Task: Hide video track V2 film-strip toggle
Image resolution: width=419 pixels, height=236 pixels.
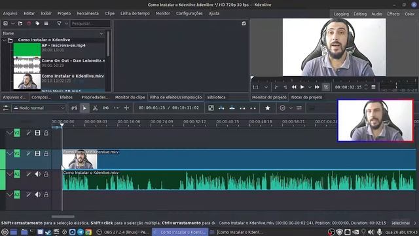Action: [37, 132]
